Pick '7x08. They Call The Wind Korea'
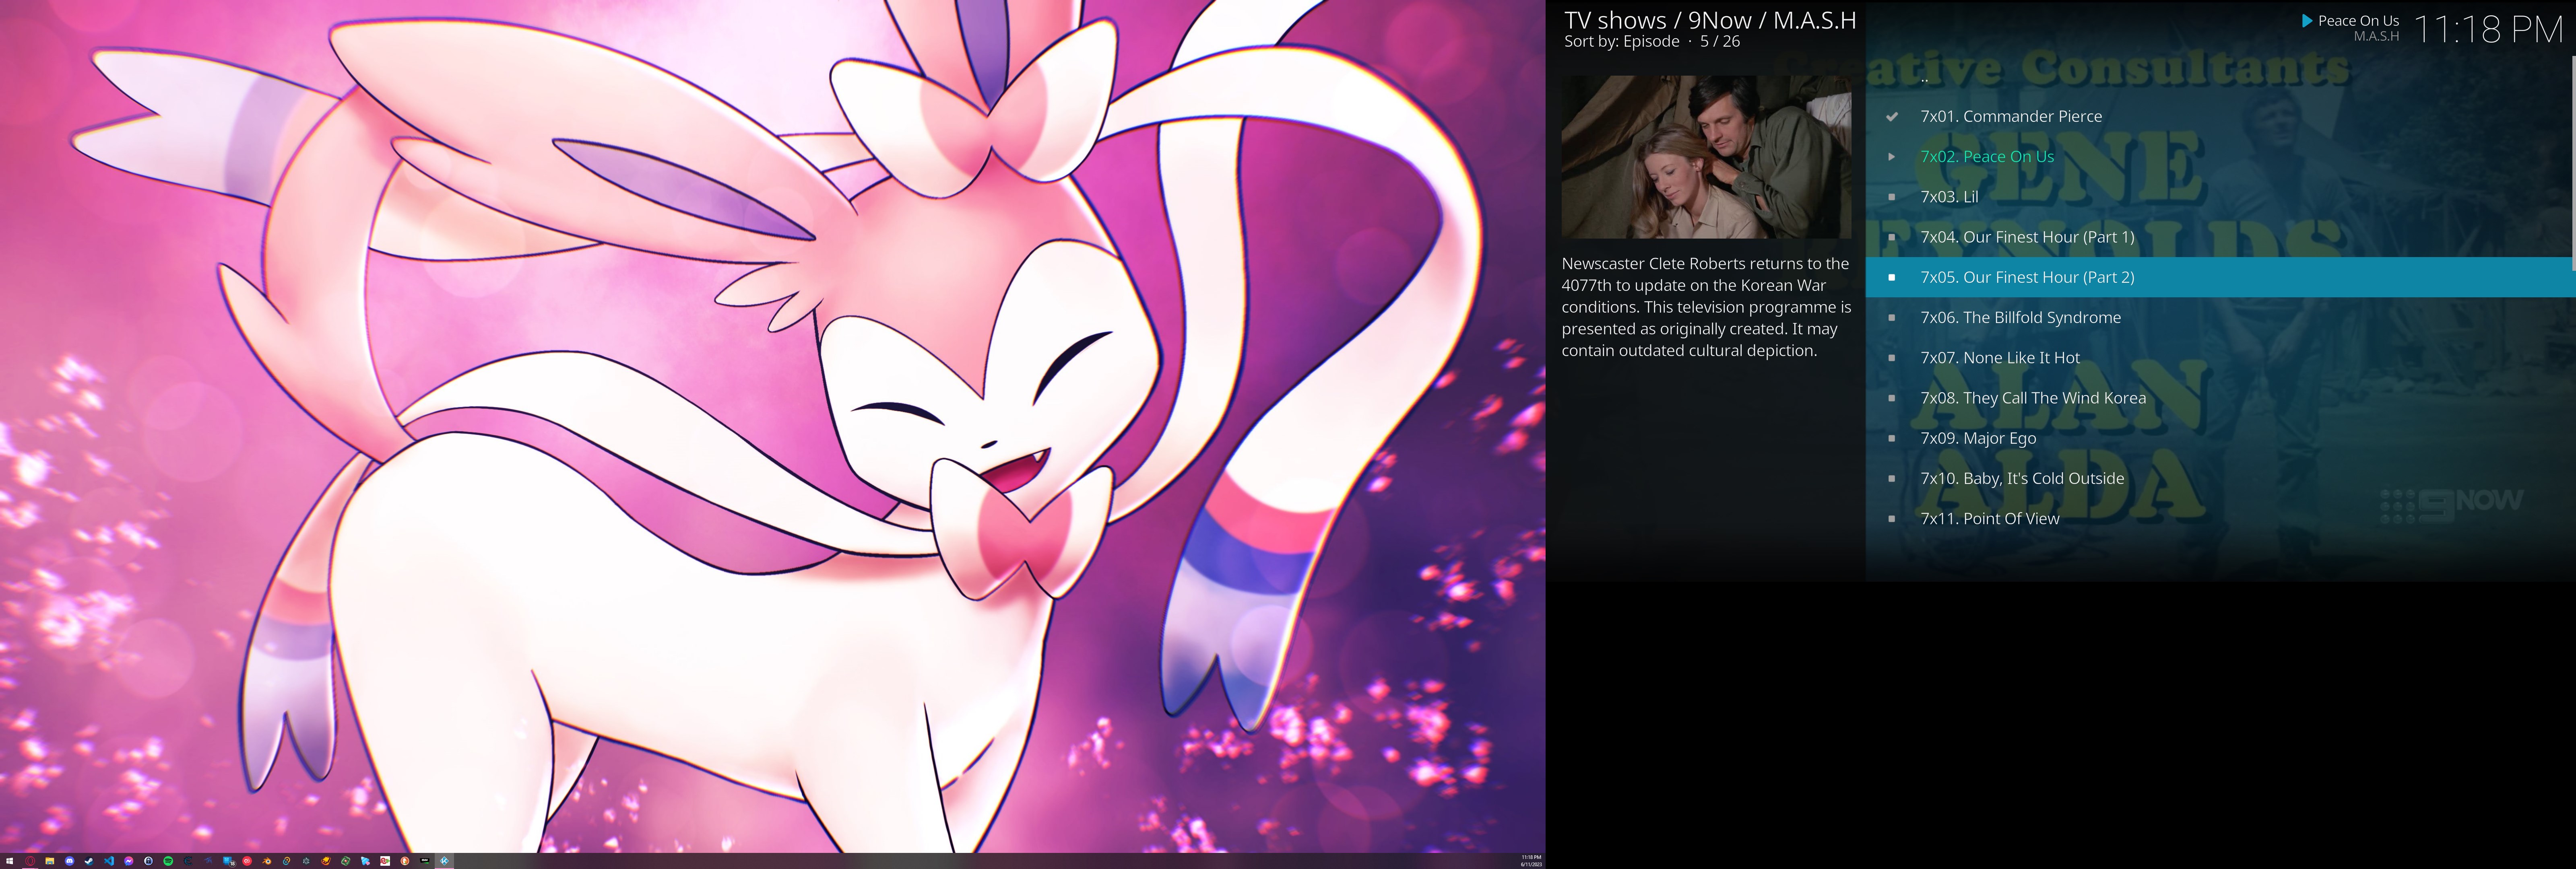This screenshot has height=869, width=2576. click(x=2220, y=398)
